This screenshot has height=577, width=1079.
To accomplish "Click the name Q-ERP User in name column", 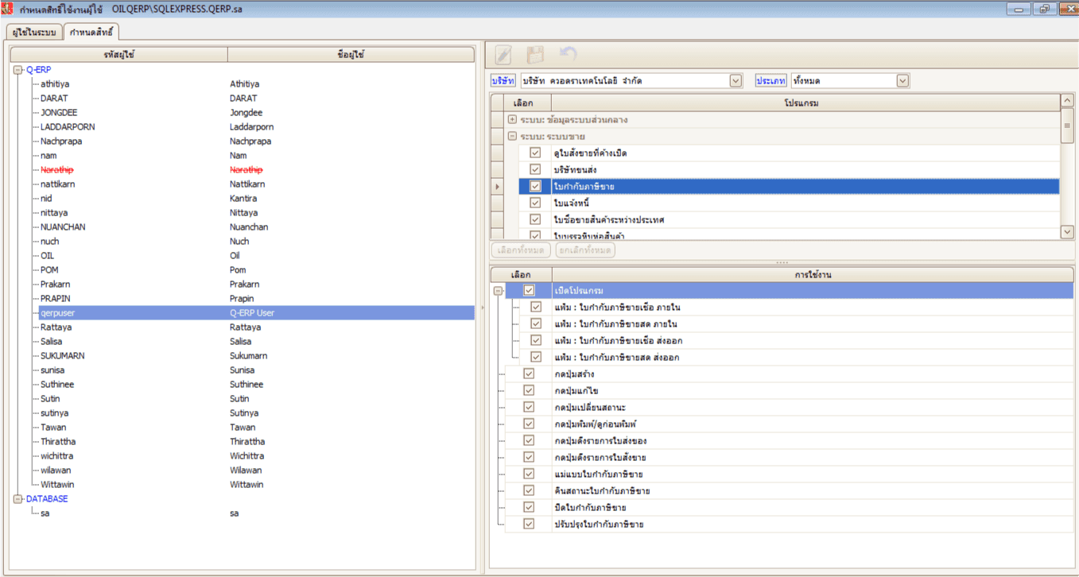I will 252,313.
